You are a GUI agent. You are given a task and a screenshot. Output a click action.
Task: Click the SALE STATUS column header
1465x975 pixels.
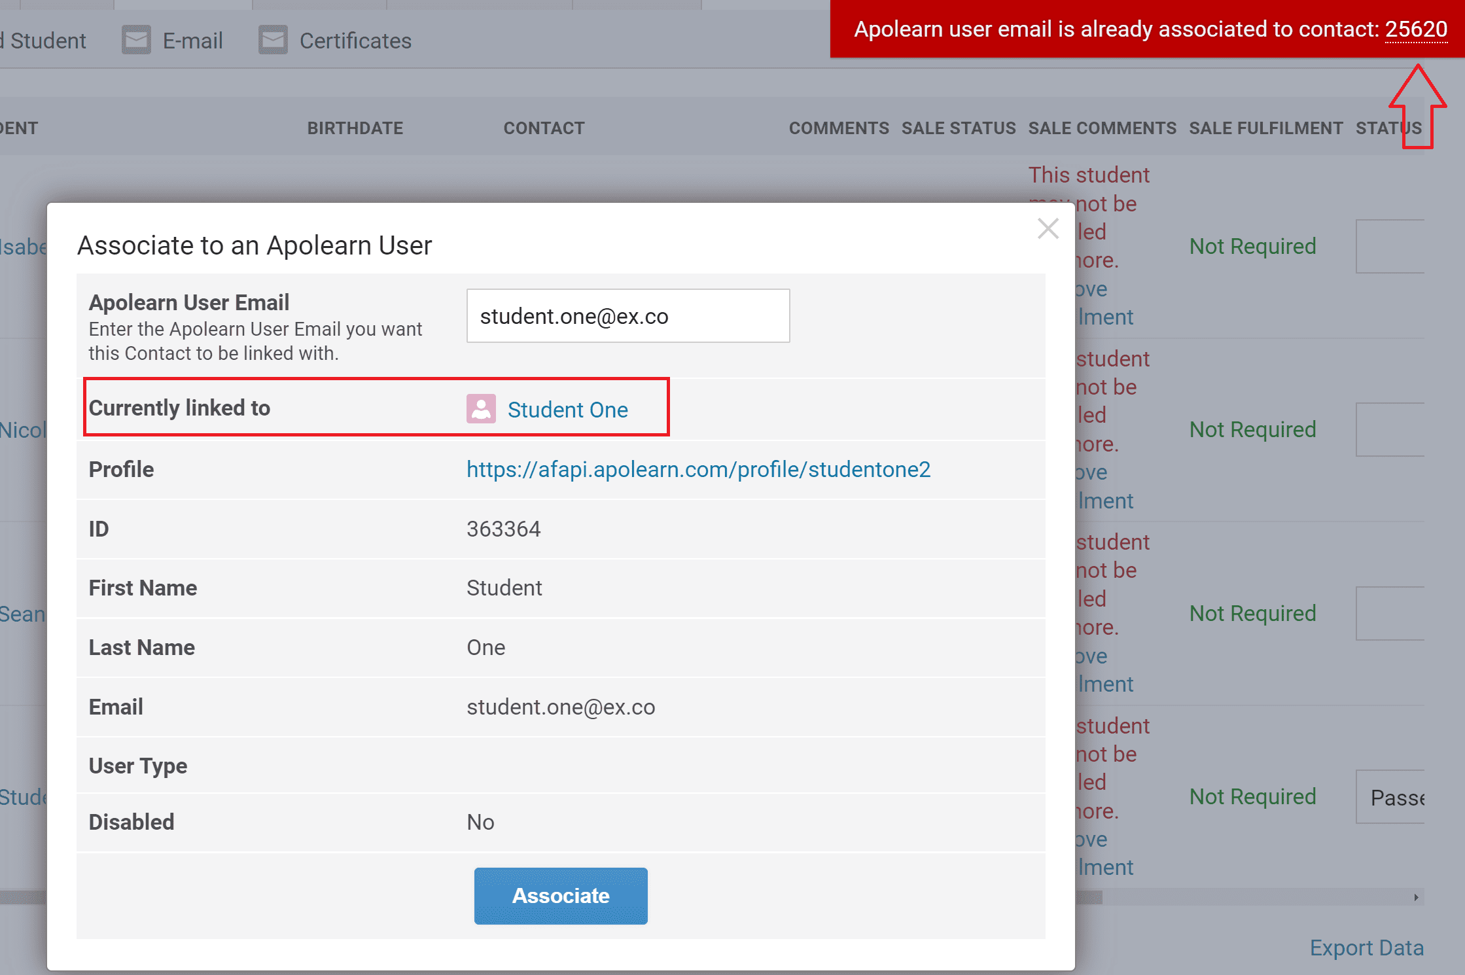(x=958, y=128)
